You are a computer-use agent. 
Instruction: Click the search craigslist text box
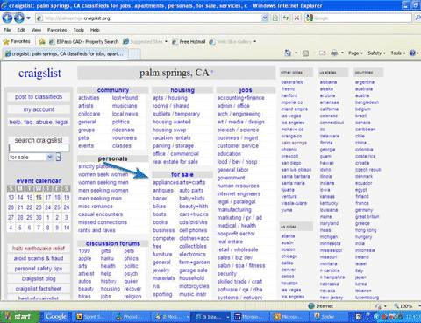[x=39, y=148]
